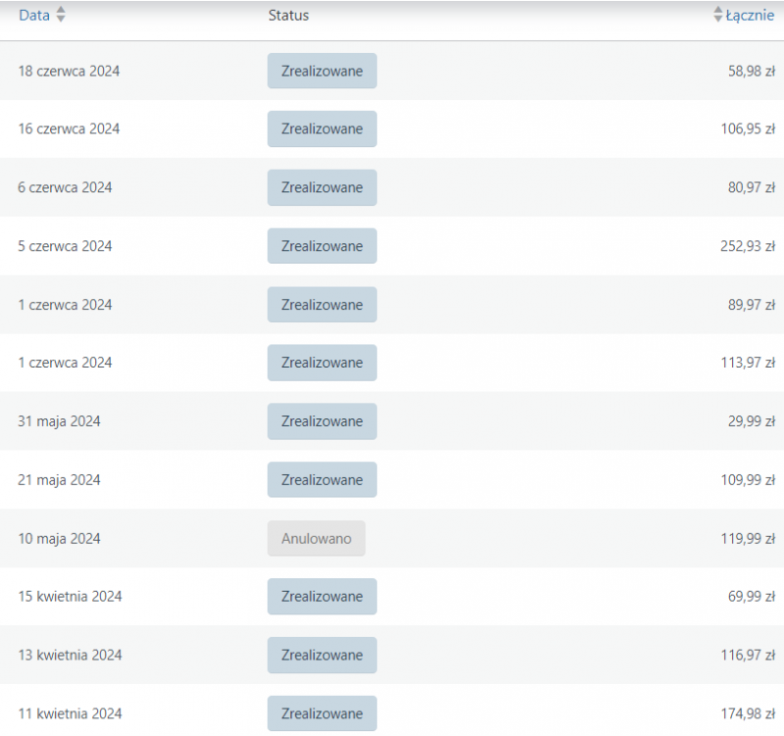The height and width of the screenshot is (736, 784).
Task: Select the Status column header
Action: [288, 16]
